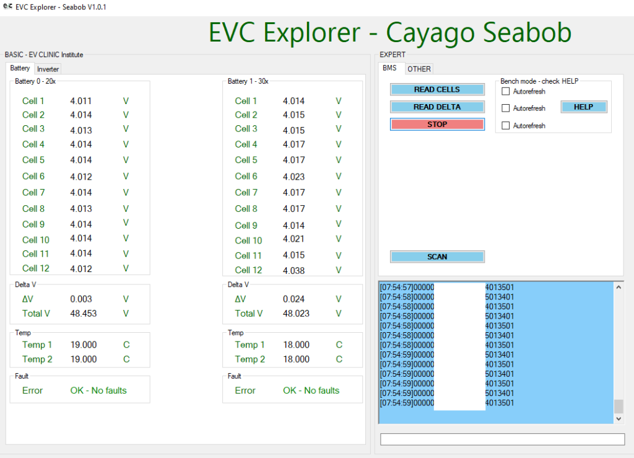Hit the red STOP button
The height and width of the screenshot is (458, 634).
(x=437, y=124)
